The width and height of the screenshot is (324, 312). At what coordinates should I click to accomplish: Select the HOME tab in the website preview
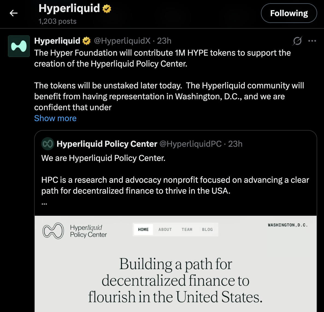click(x=143, y=229)
